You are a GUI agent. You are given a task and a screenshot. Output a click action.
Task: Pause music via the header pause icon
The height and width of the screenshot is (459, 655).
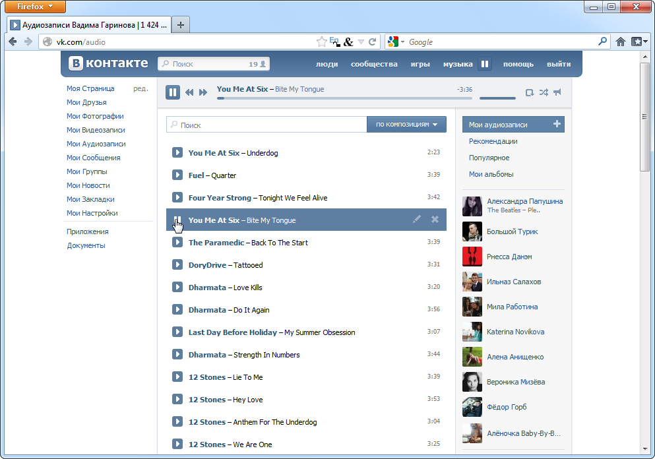pos(485,64)
